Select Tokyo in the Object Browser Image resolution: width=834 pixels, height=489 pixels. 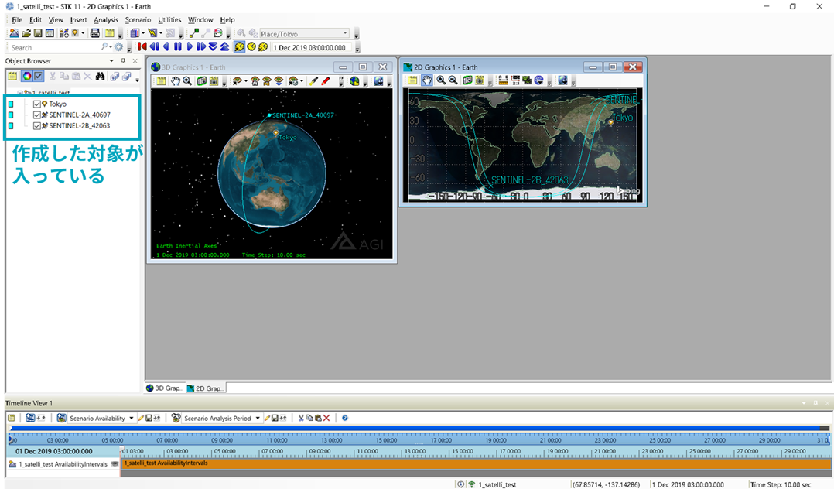pyautogui.click(x=57, y=104)
